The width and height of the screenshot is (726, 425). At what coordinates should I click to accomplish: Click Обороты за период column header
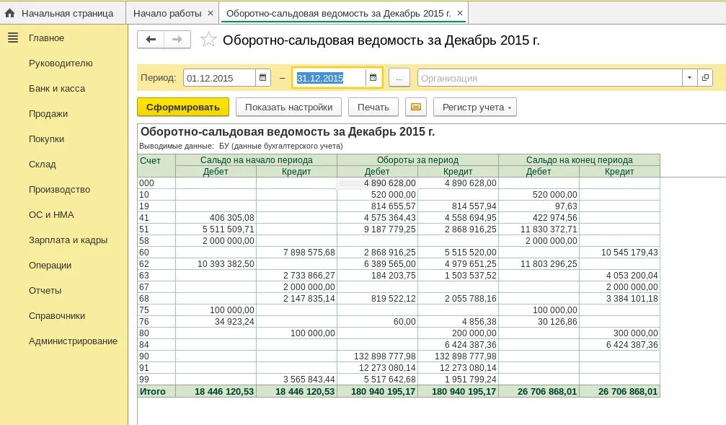pyautogui.click(x=417, y=160)
